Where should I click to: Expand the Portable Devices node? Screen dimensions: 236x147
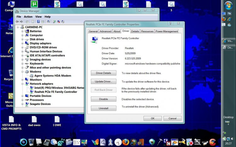[22, 96]
